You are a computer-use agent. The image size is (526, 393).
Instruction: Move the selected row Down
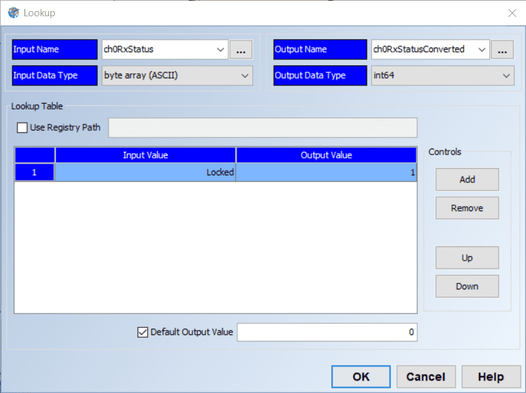[467, 286]
